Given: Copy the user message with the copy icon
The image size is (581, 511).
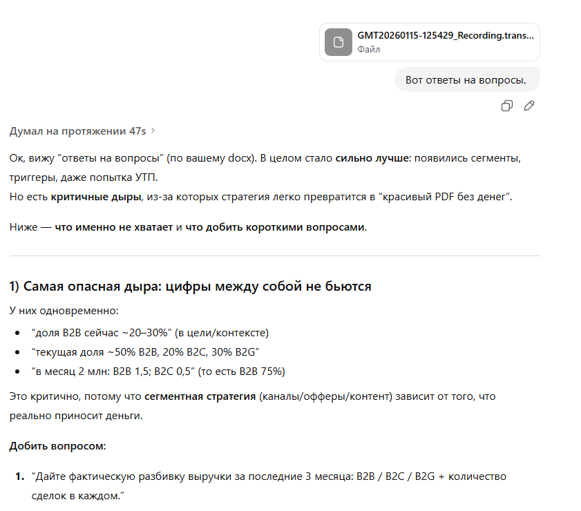Looking at the screenshot, I should (506, 106).
